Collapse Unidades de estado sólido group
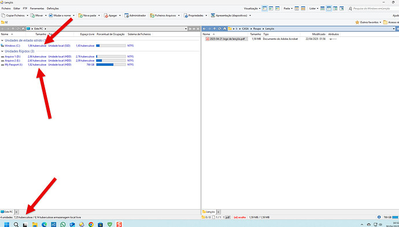This screenshot has width=399, height=227. click(2, 40)
